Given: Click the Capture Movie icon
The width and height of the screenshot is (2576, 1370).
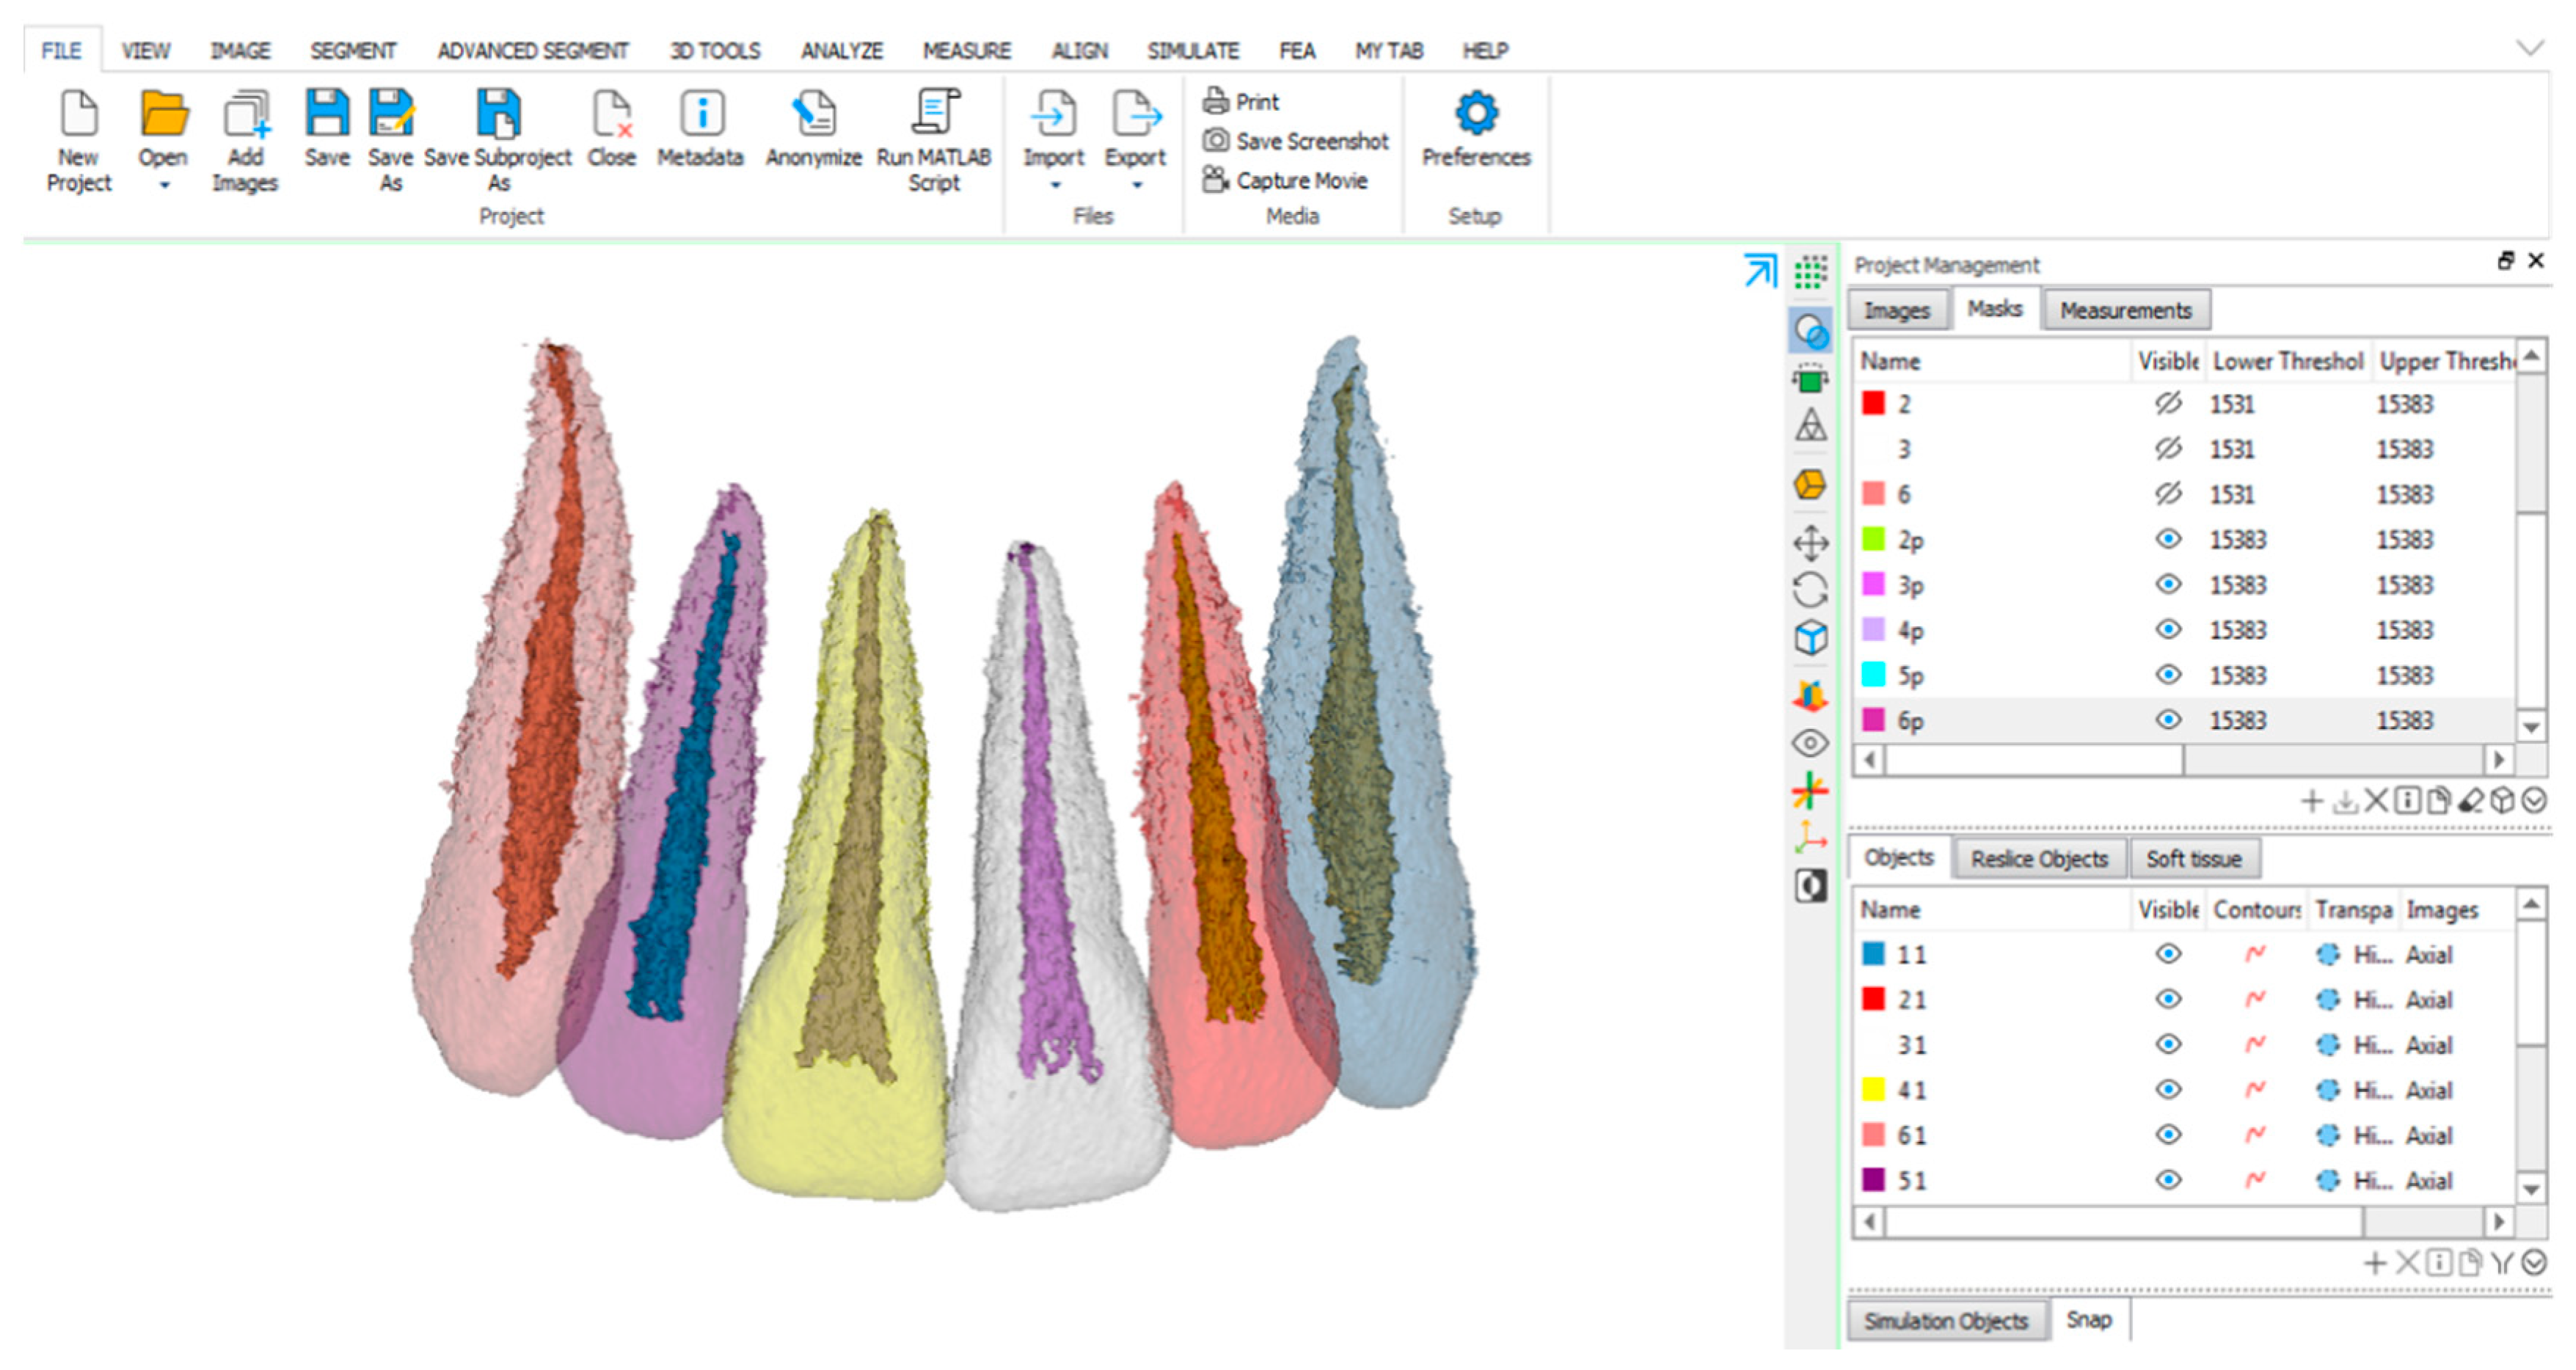Looking at the screenshot, I should click(x=1215, y=180).
